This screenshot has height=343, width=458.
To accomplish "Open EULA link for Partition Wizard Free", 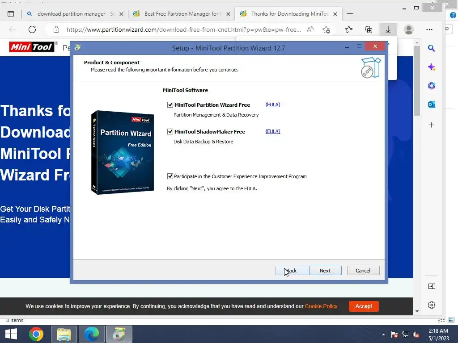I will point(273,105).
